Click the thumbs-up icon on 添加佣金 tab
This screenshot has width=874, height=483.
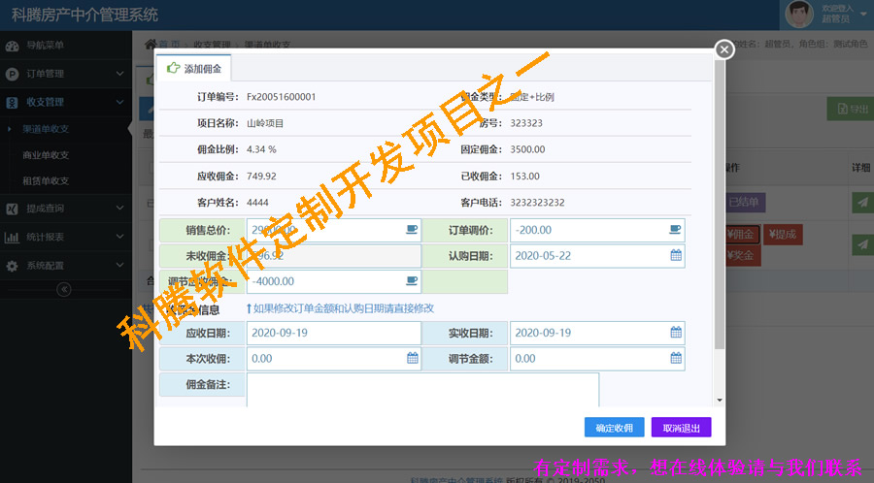click(x=174, y=68)
